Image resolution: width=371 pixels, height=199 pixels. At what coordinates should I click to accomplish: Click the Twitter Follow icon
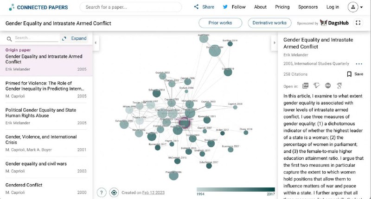pos(225,7)
